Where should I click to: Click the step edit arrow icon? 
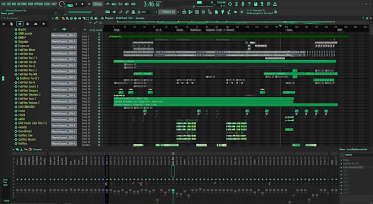coord(114,12)
